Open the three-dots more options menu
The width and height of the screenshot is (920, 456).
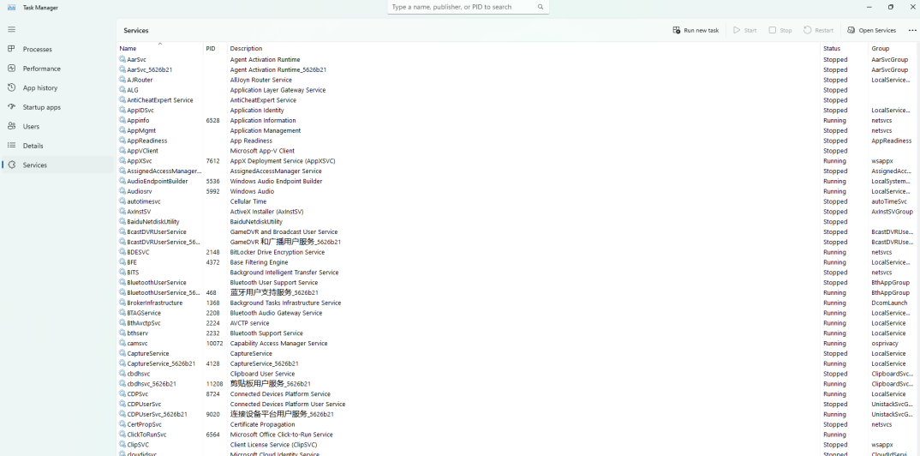[911, 30]
